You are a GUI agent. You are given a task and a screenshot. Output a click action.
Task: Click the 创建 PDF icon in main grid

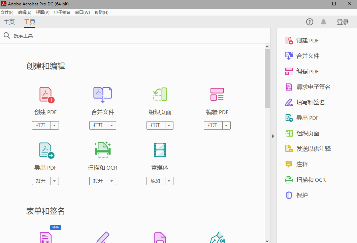coord(47,95)
